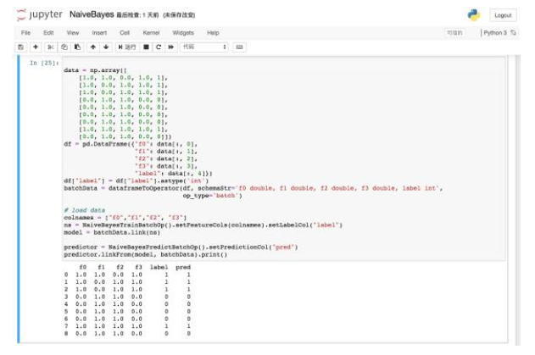Screen dimensions: 535x355
Task: Open the Kernel menu
Action: tap(151, 33)
